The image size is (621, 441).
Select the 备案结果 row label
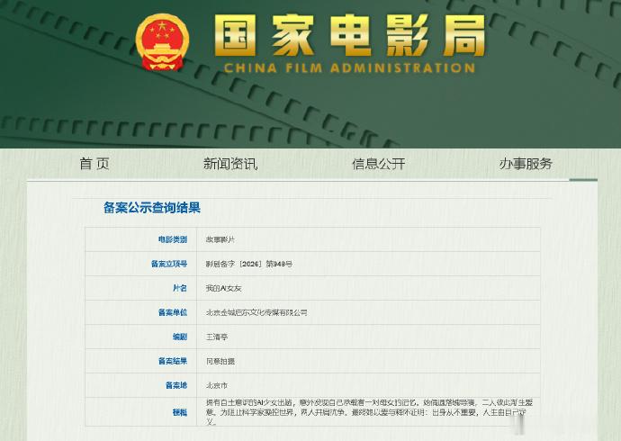172,361
